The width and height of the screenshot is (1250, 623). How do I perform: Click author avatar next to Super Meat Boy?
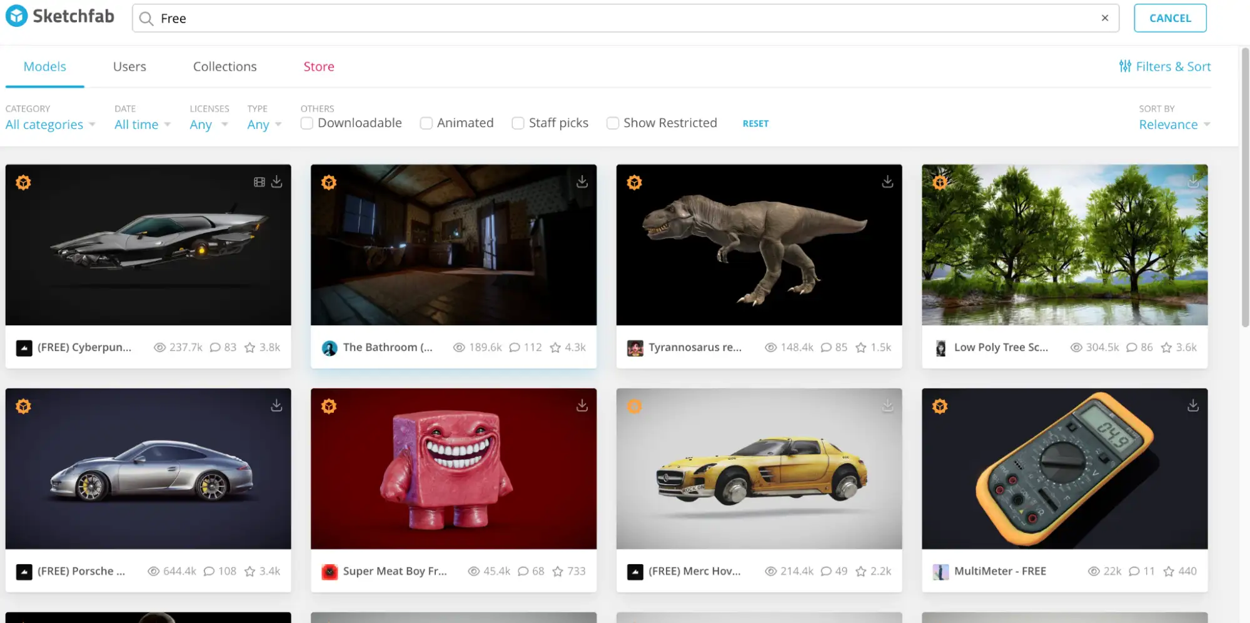[x=330, y=572]
